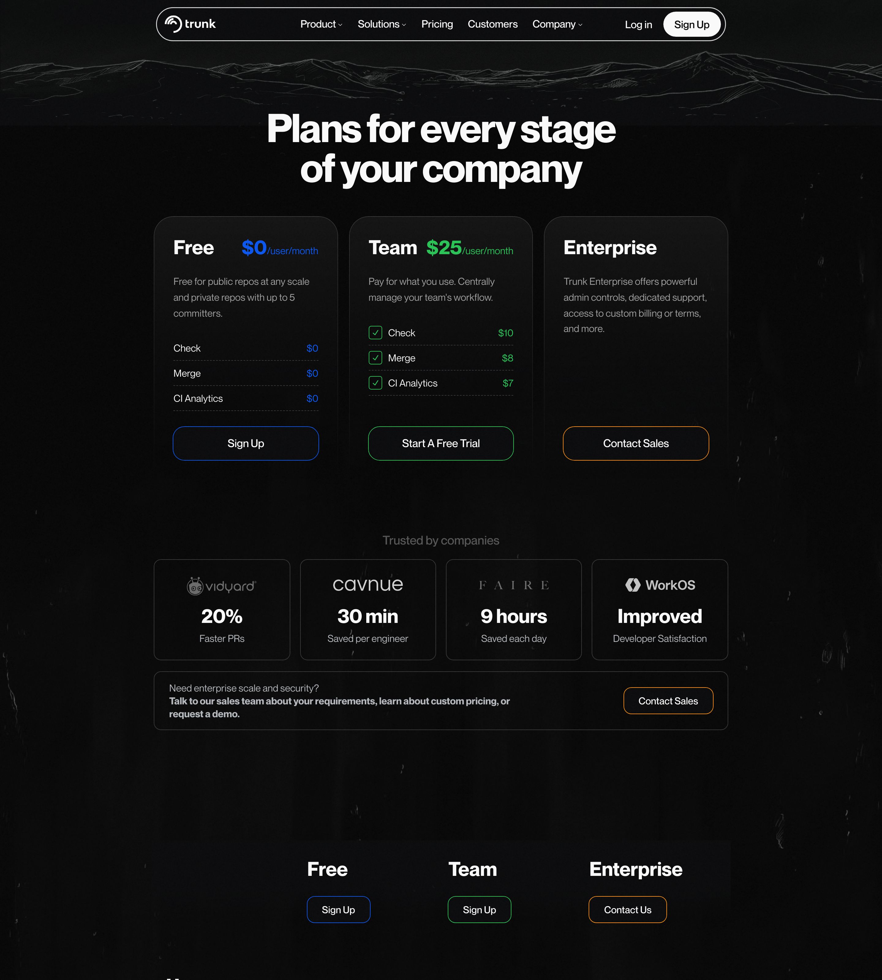The height and width of the screenshot is (980, 882).
Task: Open the Customers nav item
Action: point(492,24)
